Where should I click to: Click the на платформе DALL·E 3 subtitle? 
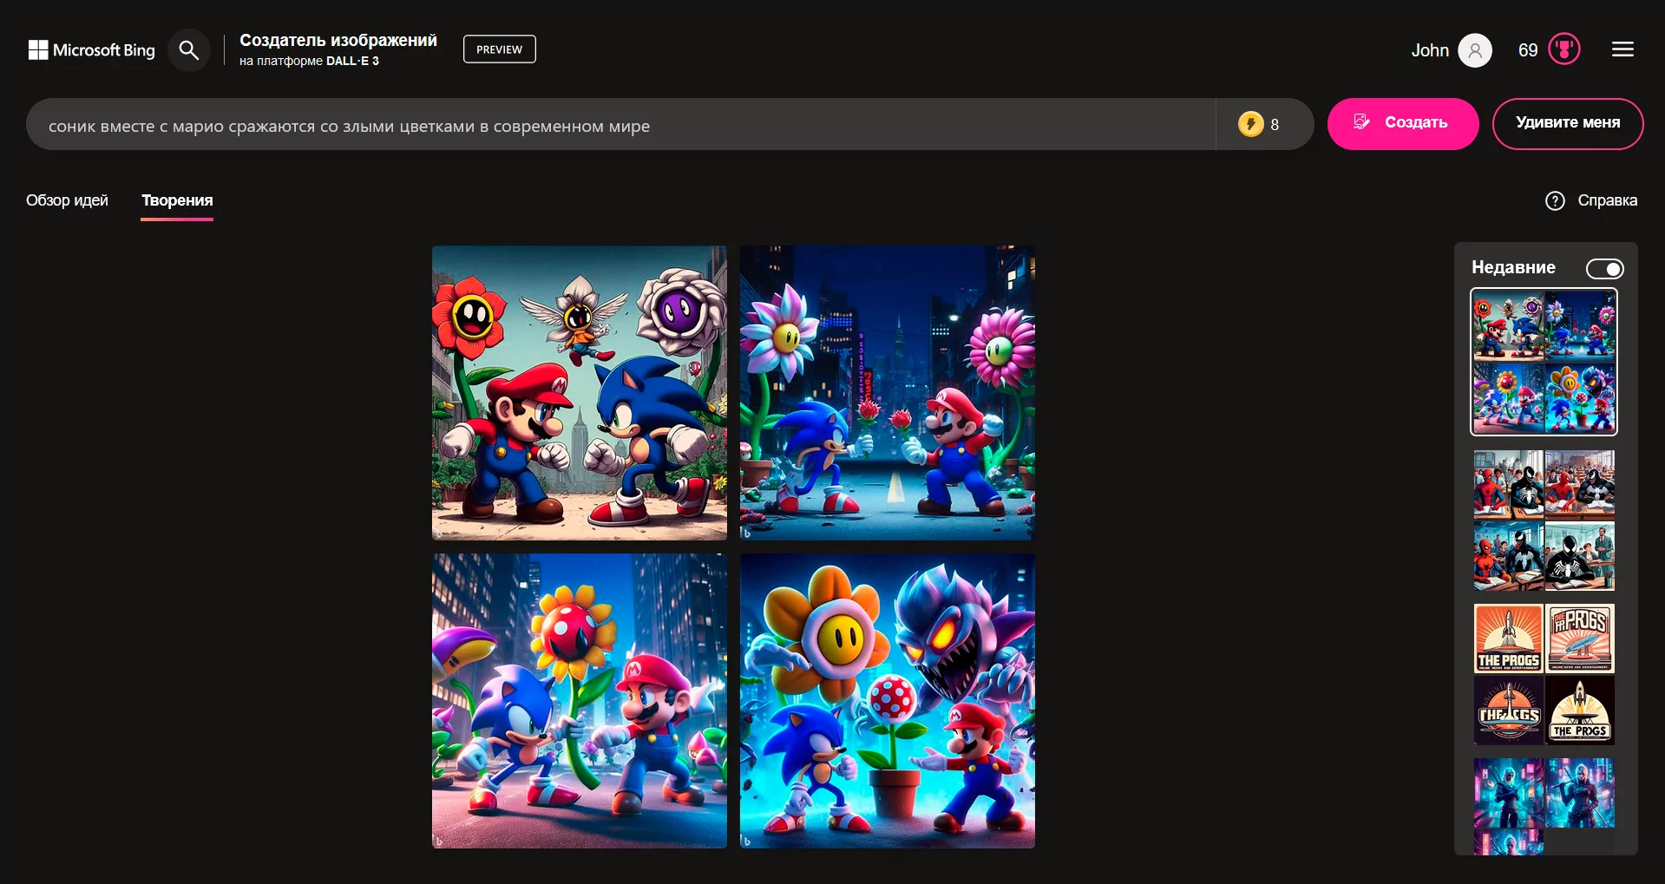pyautogui.click(x=309, y=61)
